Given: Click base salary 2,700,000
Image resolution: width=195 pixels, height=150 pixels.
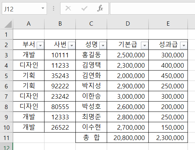Looking at the screenshot, I should (x=128, y=127).
